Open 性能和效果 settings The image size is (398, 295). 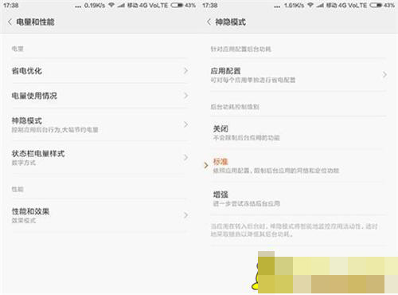coord(99,215)
